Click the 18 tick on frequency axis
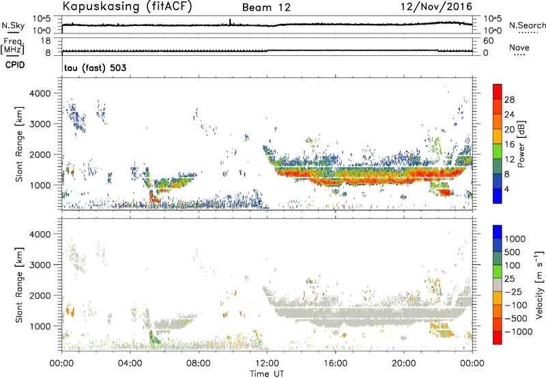 [x=46, y=41]
